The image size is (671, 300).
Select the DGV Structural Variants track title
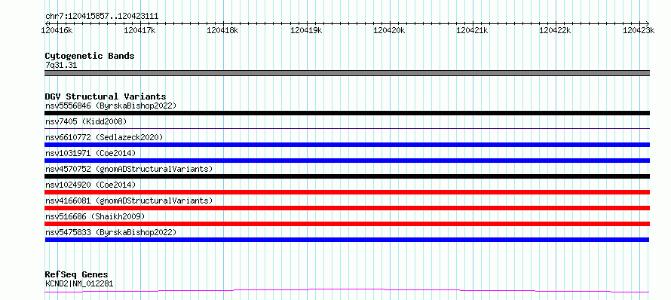tap(106, 96)
